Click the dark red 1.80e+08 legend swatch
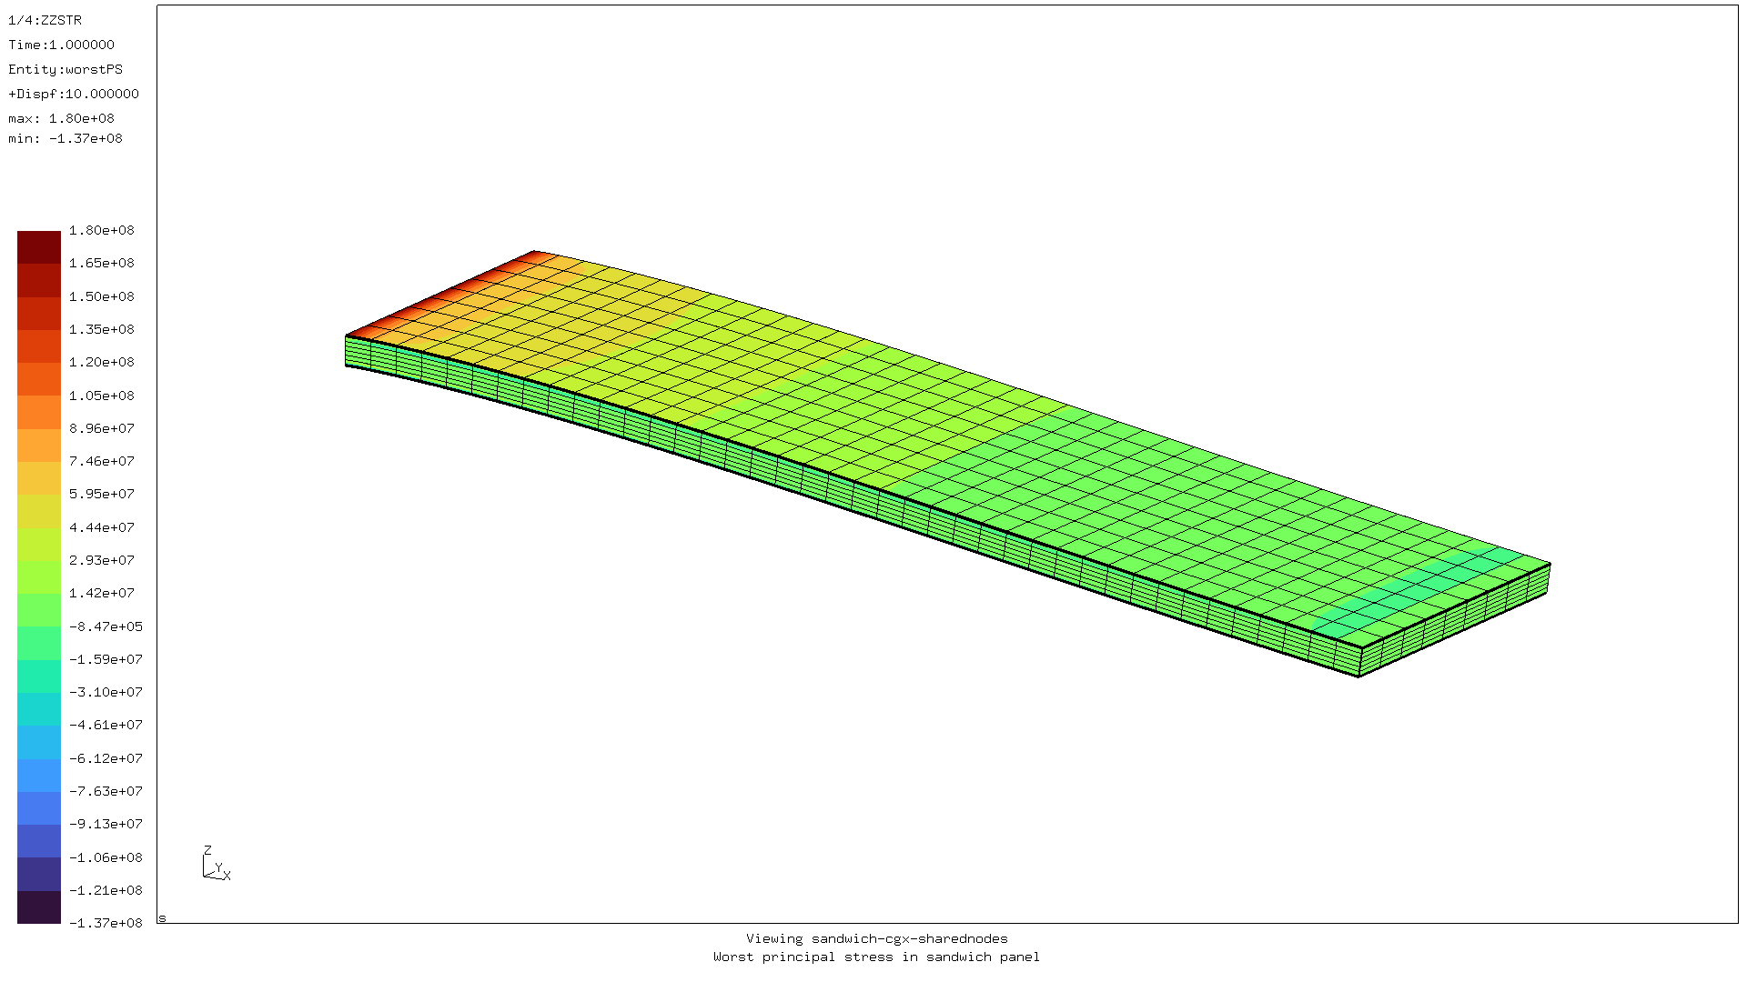The image size is (1747, 982). pyautogui.click(x=39, y=247)
